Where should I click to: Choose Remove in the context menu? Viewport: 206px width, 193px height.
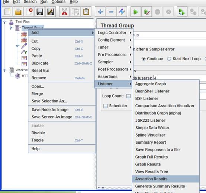coord(62,78)
